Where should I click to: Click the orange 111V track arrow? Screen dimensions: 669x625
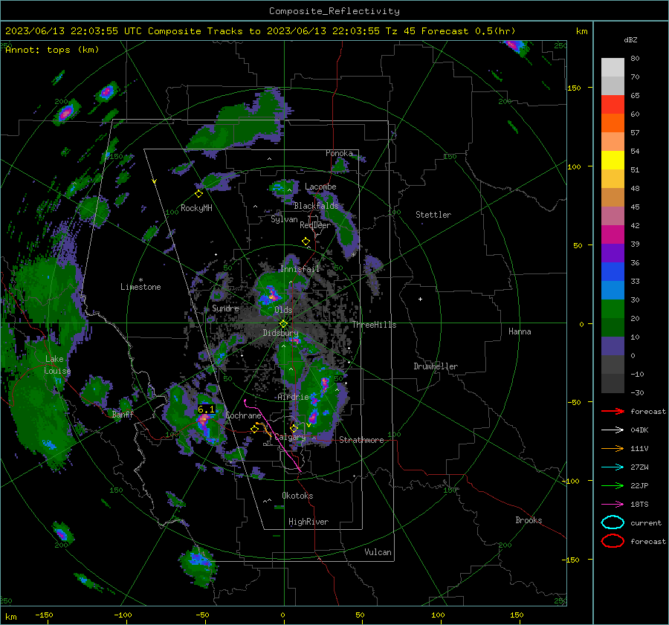coord(613,448)
